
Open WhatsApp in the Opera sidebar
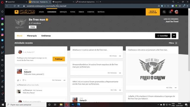pos(2,24)
